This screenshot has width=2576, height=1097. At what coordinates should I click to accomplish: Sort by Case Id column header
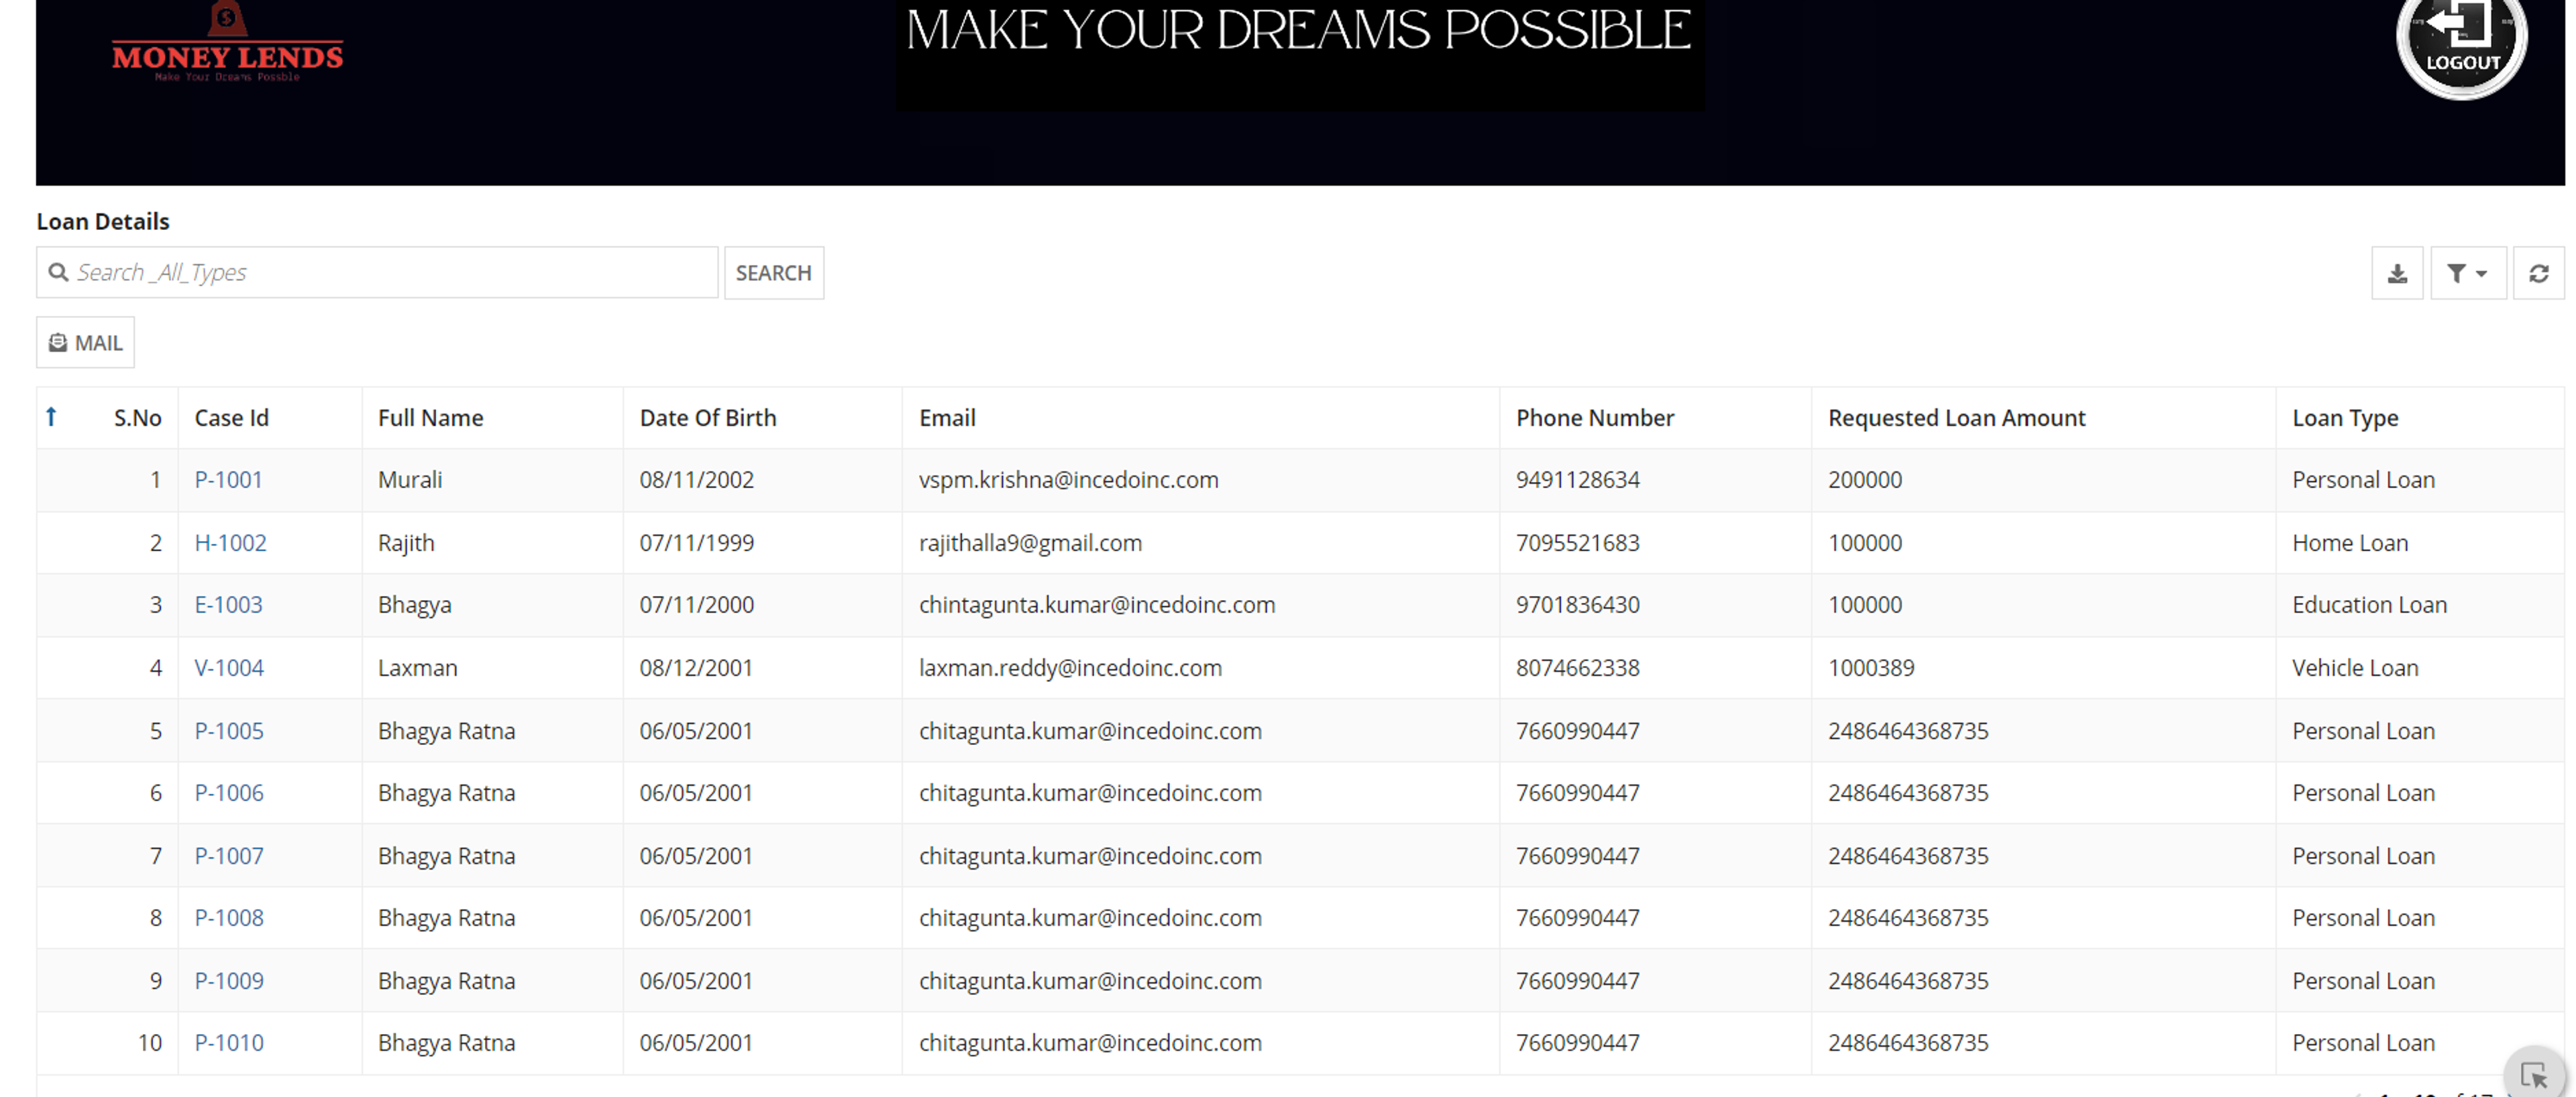coord(231,418)
